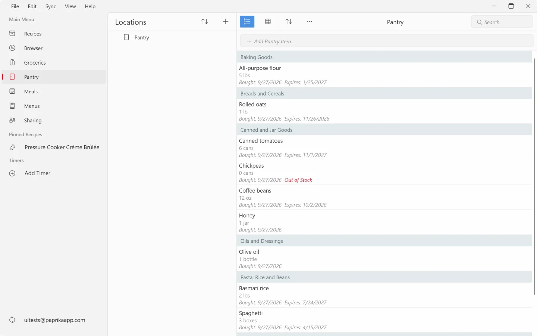
Task: Select the All-purpose flour item
Action: [384, 75]
